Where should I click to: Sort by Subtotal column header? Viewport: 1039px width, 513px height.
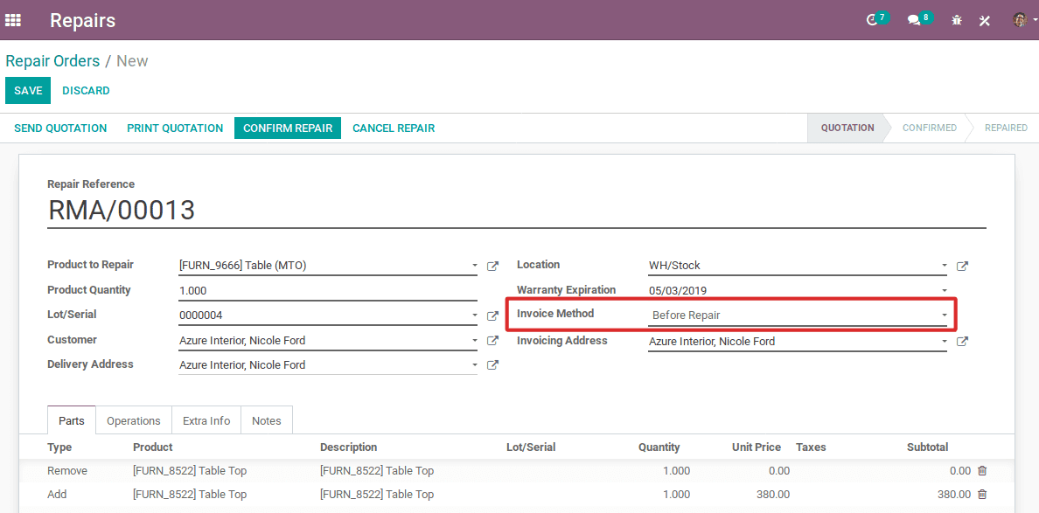(928, 447)
